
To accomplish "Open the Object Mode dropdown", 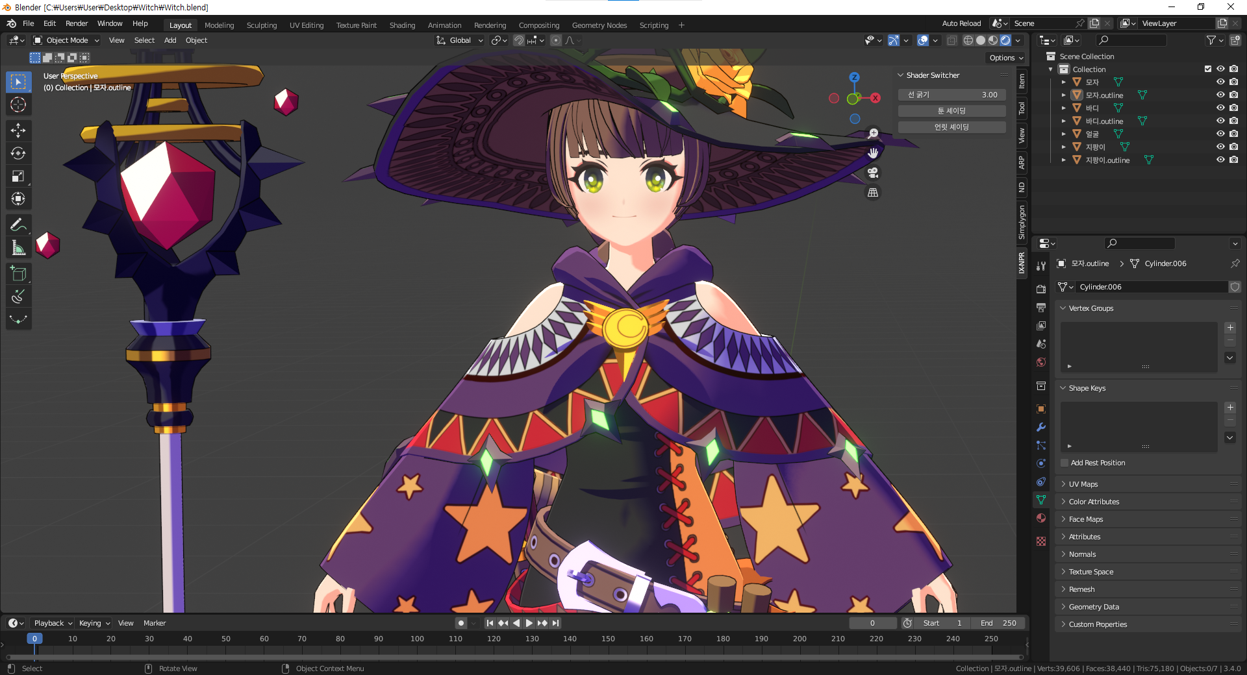I will tap(67, 40).
